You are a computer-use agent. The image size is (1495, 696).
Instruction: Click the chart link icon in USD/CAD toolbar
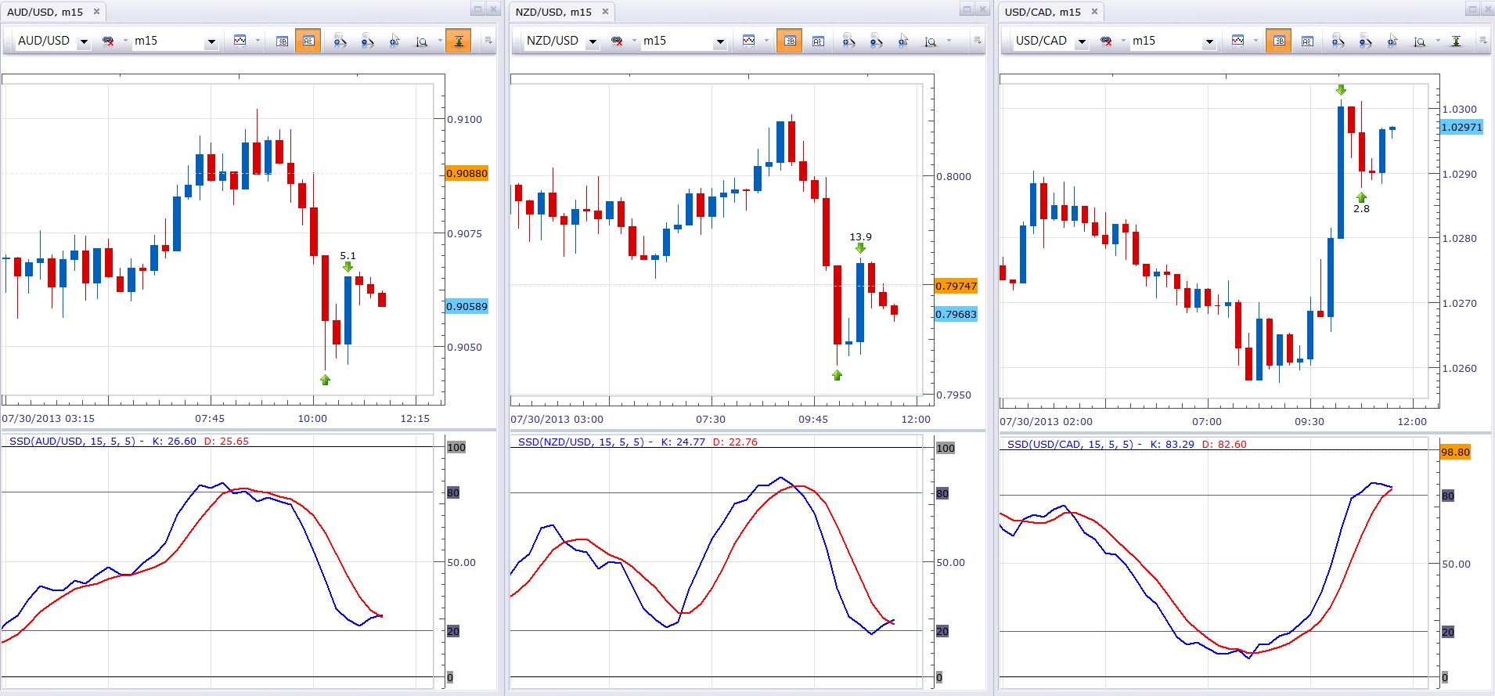click(1106, 41)
